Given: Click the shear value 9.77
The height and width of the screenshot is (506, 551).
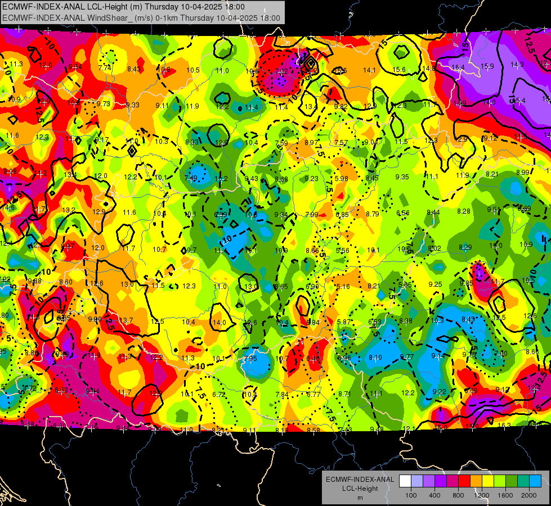Looking at the screenshot, I should 407,357.
